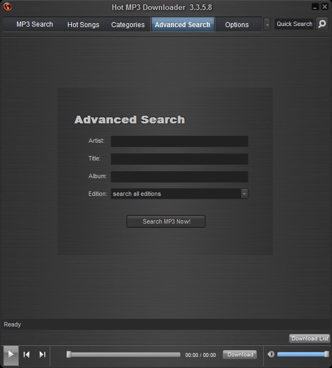Open the Download List
The image size is (332, 368).
pyautogui.click(x=310, y=339)
